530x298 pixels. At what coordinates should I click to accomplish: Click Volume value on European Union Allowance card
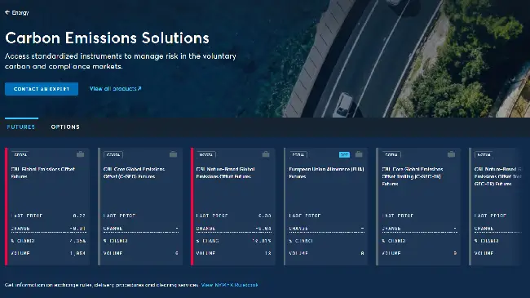pos(362,253)
